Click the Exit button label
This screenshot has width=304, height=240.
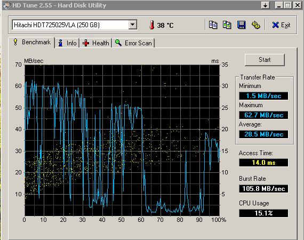[x=285, y=25]
